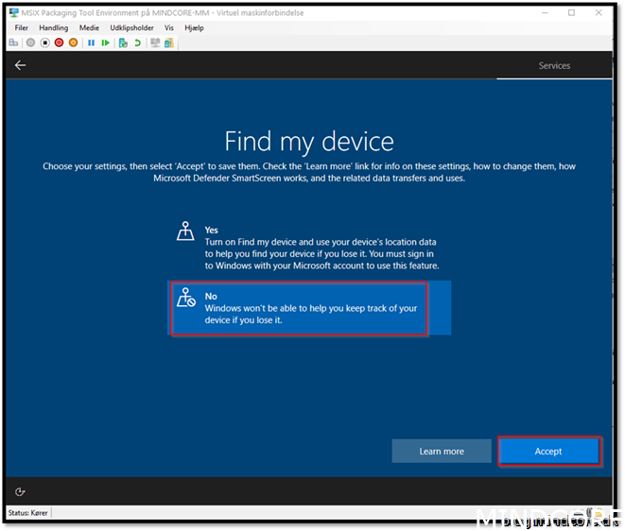625x531 pixels.
Task: Pause the virtual machine
Action: pyautogui.click(x=92, y=43)
